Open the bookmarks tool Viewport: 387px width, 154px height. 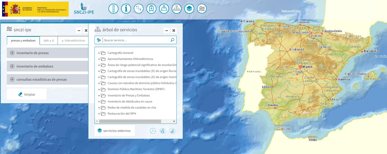(151, 8)
